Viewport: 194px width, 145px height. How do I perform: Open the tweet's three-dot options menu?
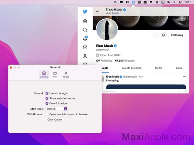tap(184, 77)
